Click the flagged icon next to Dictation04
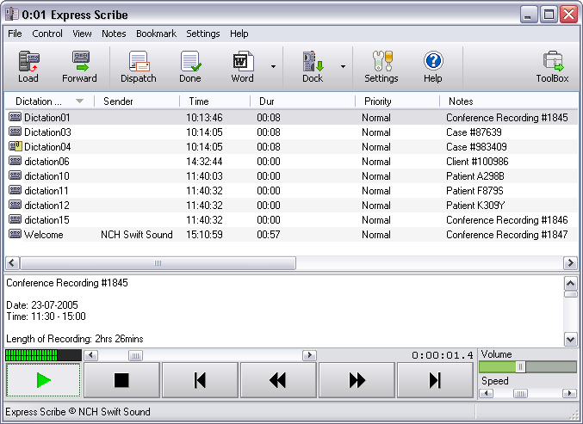This screenshot has width=583, height=424. [16, 146]
